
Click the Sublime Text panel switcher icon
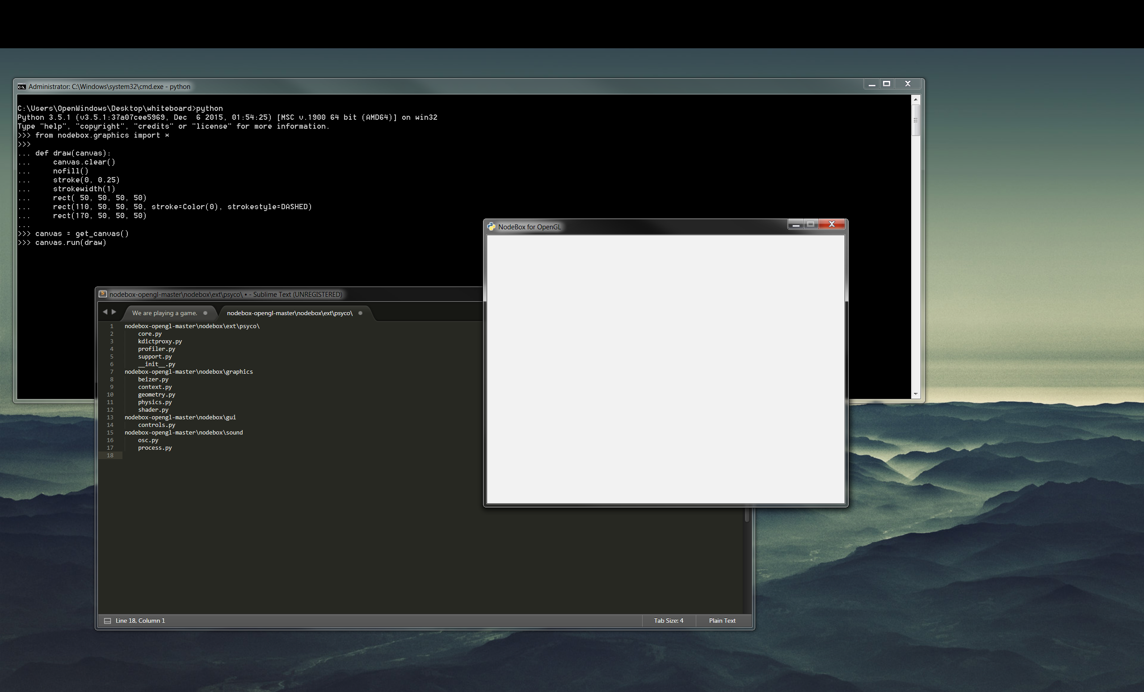click(107, 620)
